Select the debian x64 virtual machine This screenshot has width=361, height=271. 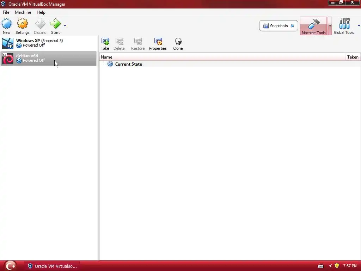coord(49,58)
